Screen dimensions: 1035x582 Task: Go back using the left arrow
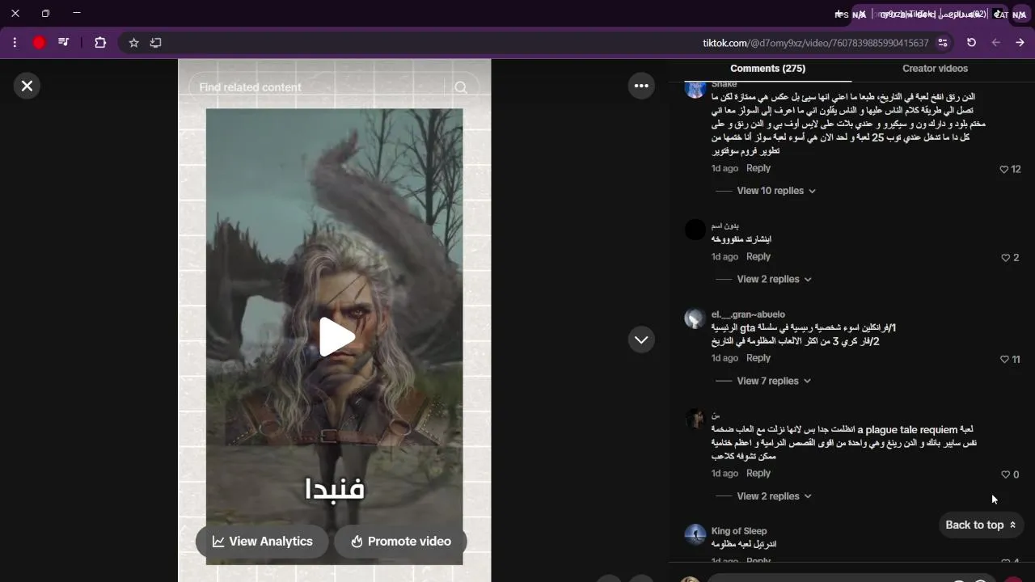[996, 43]
